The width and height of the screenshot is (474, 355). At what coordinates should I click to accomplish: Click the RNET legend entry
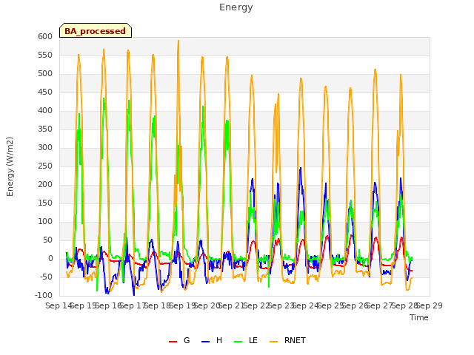tap(287, 341)
